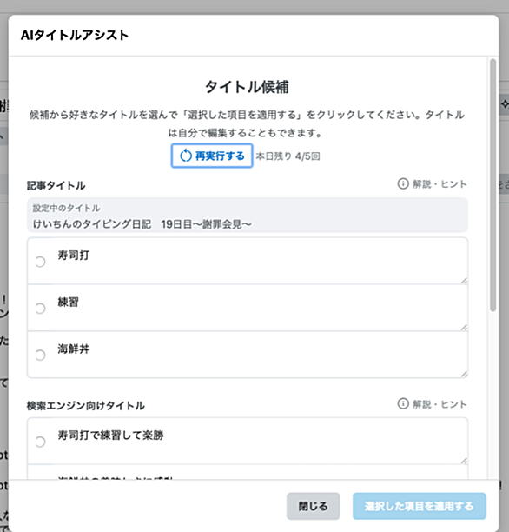Click the 検索エンジン向けタイトル section label

(85, 405)
